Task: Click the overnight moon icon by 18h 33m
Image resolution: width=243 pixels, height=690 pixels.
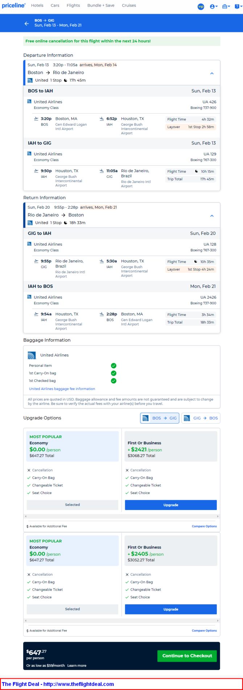Action: (x=66, y=223)
